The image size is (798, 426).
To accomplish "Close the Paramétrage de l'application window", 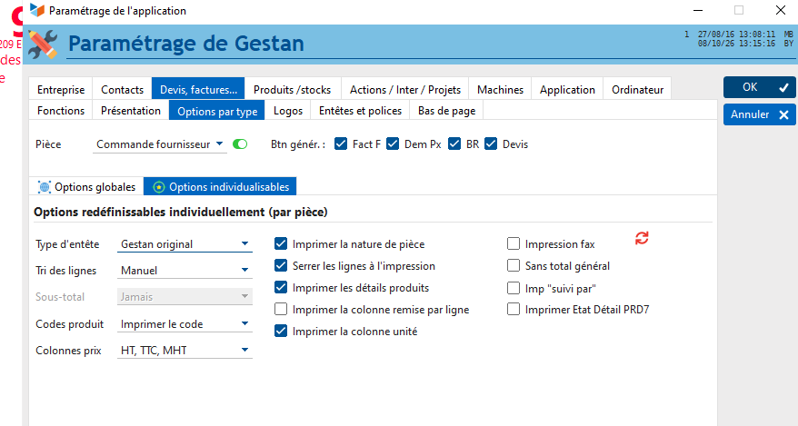I will pos(780,10).
